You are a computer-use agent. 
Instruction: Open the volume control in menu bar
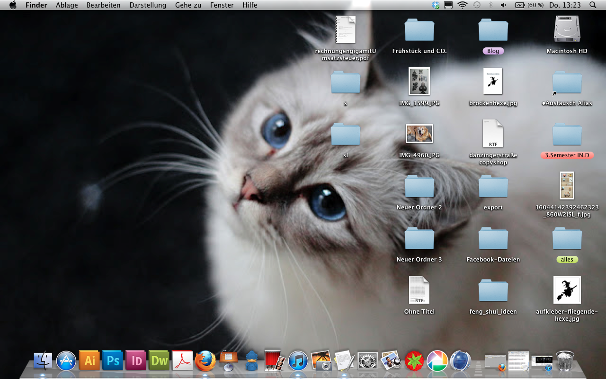tap(504, 5)
